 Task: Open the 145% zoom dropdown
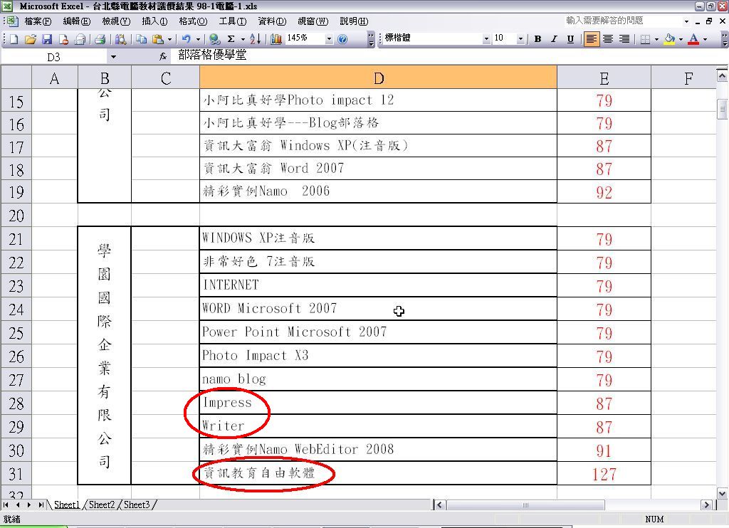329,40
